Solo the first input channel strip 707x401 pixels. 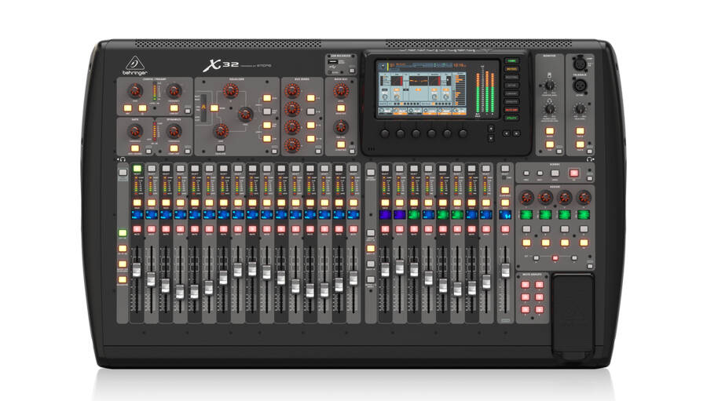[x=137, y=202]
